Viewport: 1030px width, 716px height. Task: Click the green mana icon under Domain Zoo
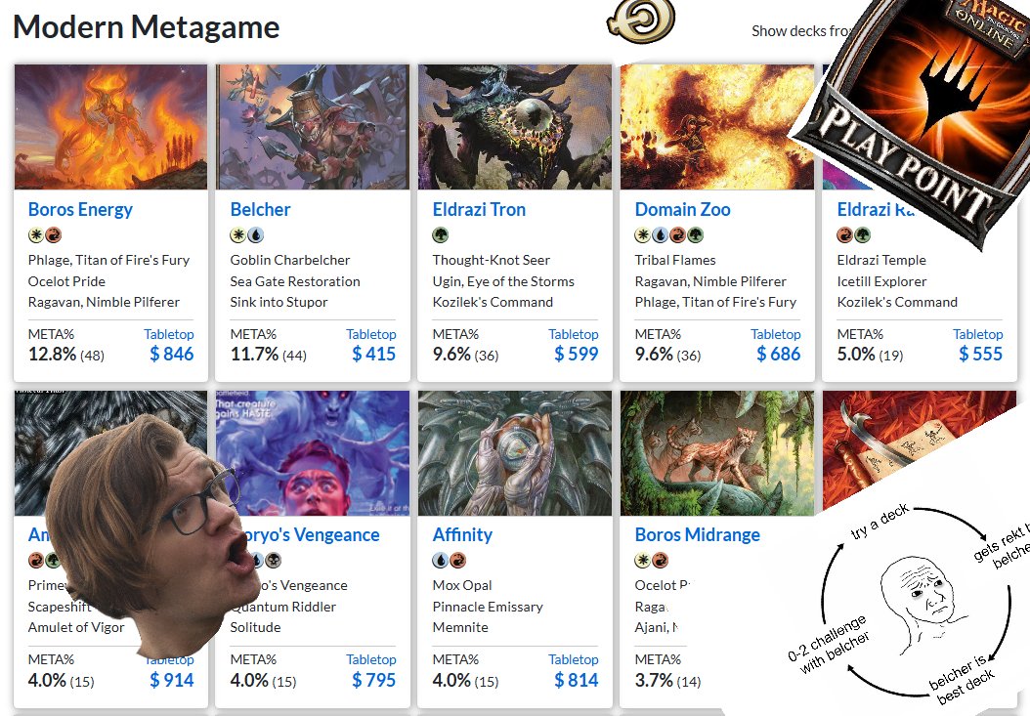pos(696,234)
